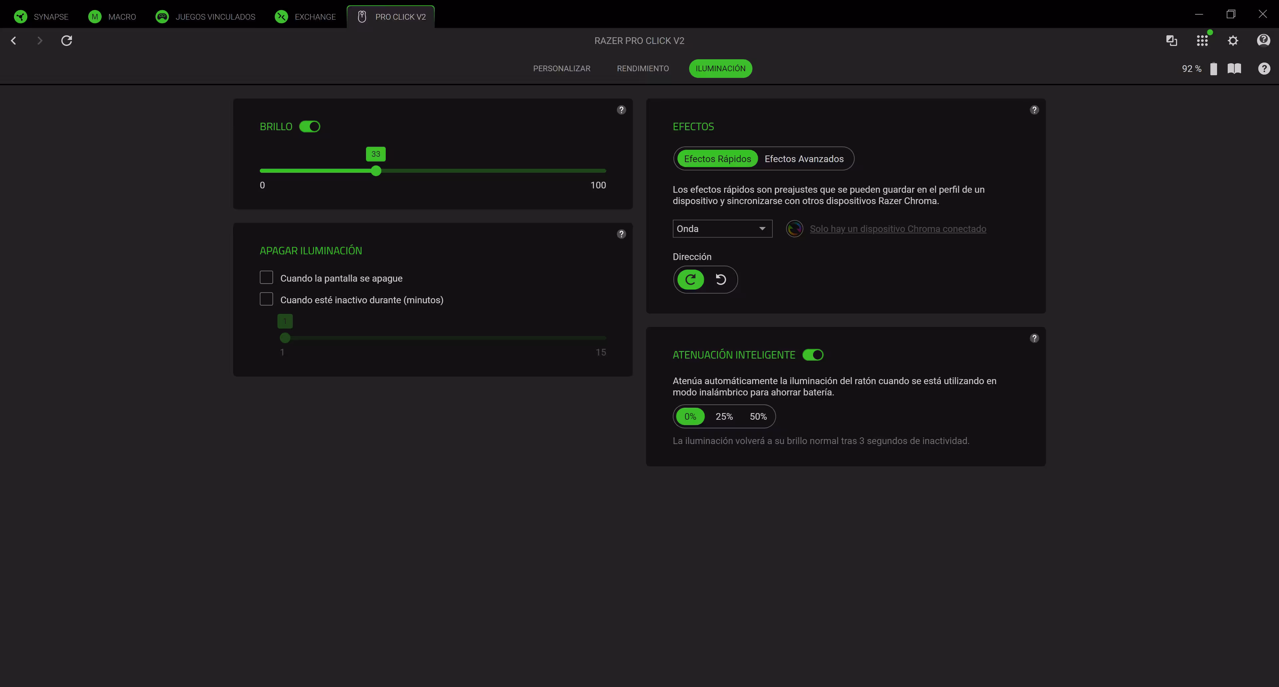This screenshot has width=1279, height=687.
Task: Go forward with the right arrow
Action: (x=40, y=41)
